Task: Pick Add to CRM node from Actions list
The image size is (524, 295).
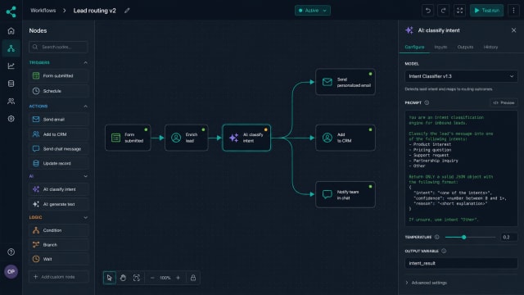Action: point(58,134)
